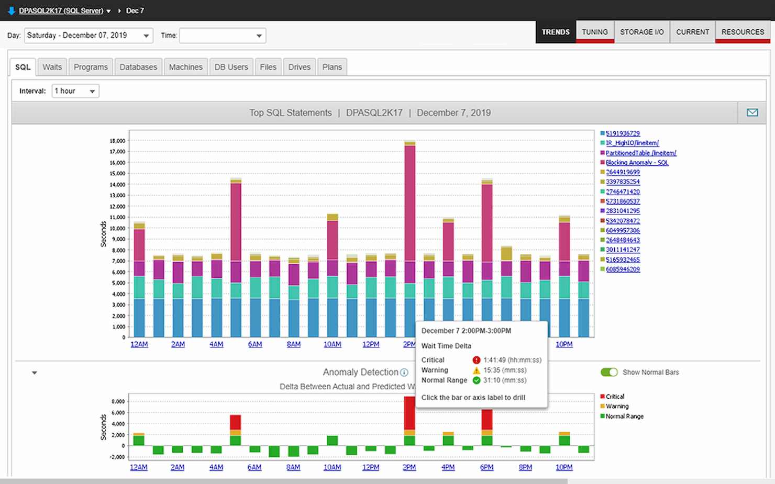This screenshot has width=775, height=484.
Task: Click the Critical alert icon in the tooltip
Action: (x=476, y=359)
